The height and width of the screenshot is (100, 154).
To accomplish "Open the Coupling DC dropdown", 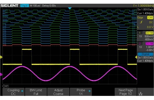I will (x=13, y=92).
